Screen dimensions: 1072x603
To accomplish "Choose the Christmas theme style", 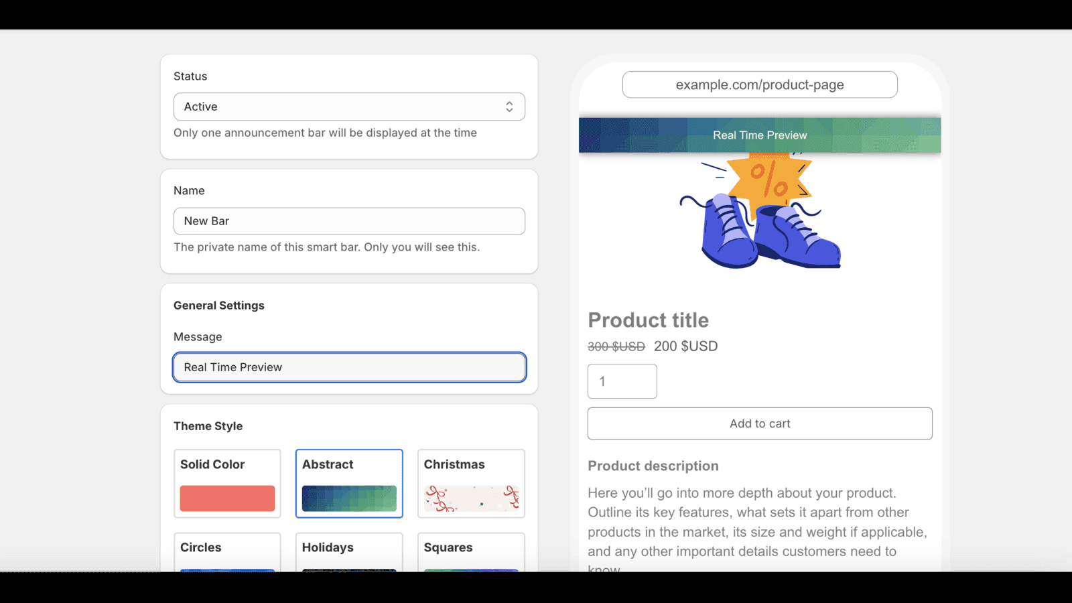I will click(x=471, y=483).
